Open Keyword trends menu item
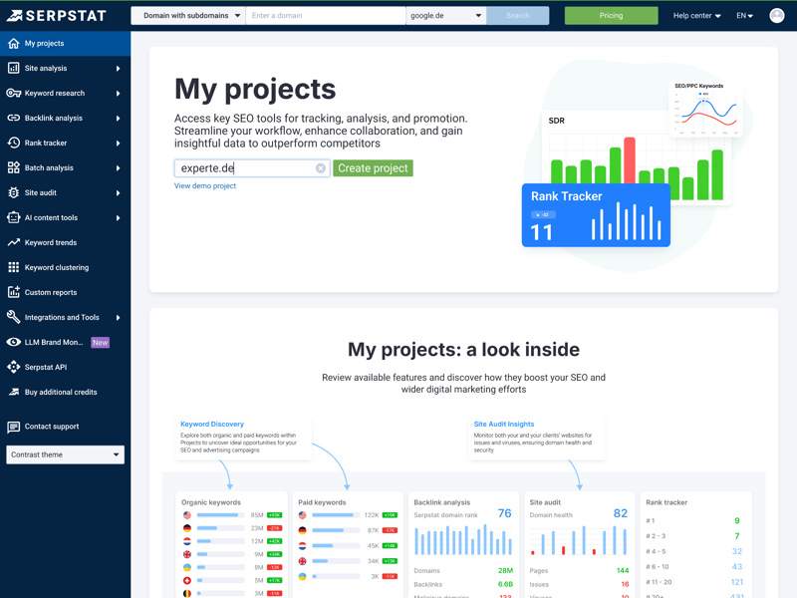797x598 pixels. 65,242
